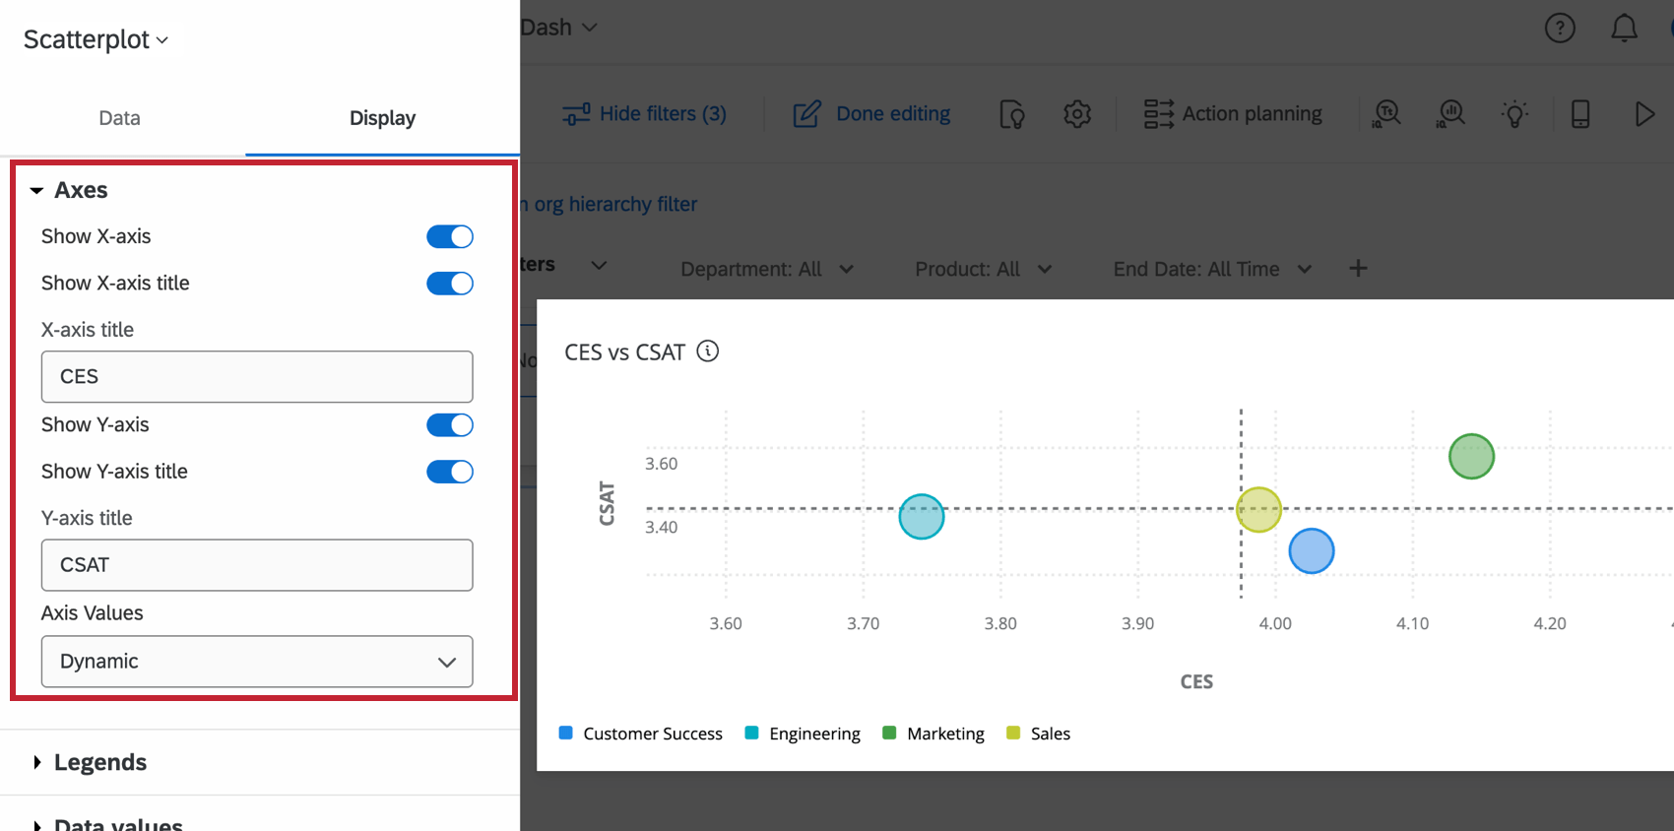The image size is (1674, 831).
Task: Click the Customer Success legend swatch
Action: pos(566,733)
